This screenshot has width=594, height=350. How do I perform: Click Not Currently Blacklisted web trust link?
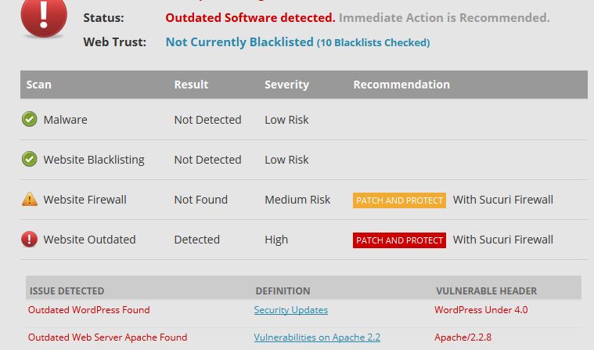[x=239, y=41]
